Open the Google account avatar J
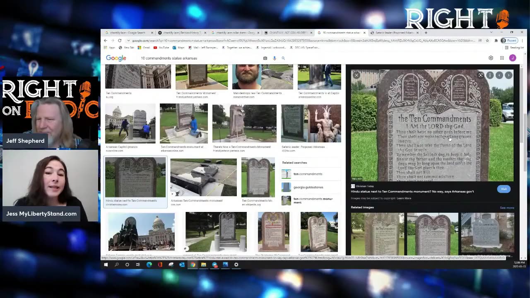The height and width of the screenshot is (298, 530). [513, 58]
